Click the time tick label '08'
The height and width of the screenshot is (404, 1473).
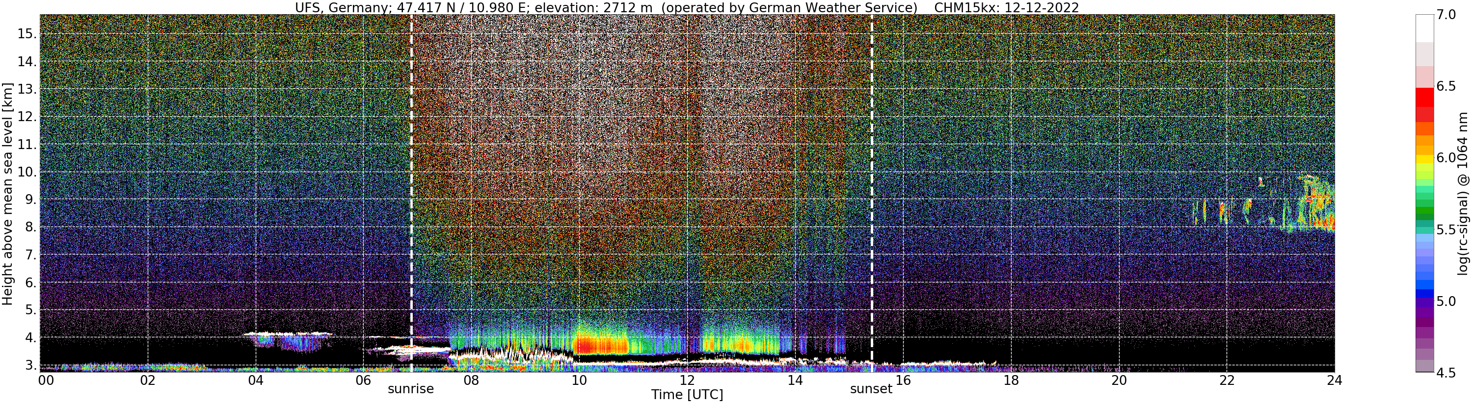(x=471, y=380)
